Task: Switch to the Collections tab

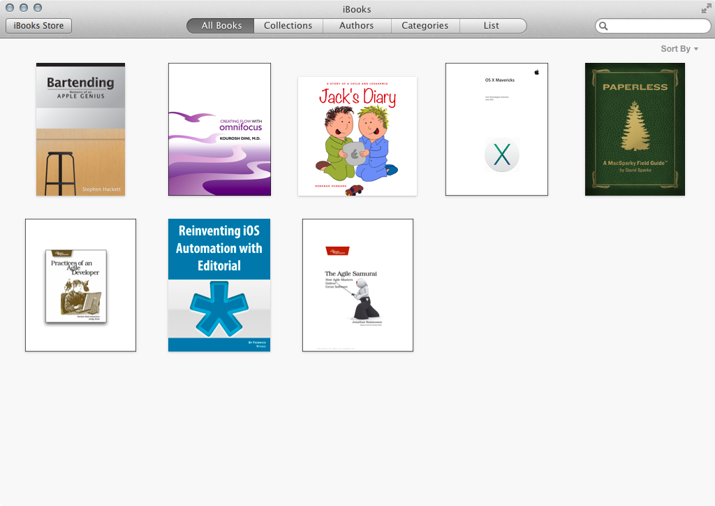Action: point(288,26)
